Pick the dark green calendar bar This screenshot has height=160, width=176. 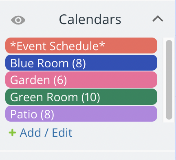point(81,97)
